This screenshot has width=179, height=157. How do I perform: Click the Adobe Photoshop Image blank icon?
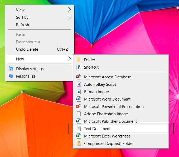point(79,114)
